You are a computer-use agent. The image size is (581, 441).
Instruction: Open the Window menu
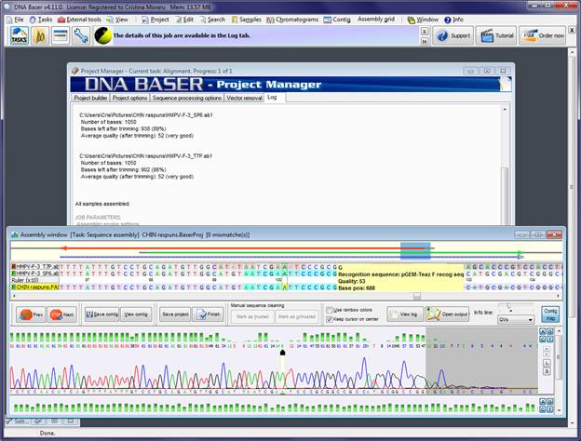(423, 20)
